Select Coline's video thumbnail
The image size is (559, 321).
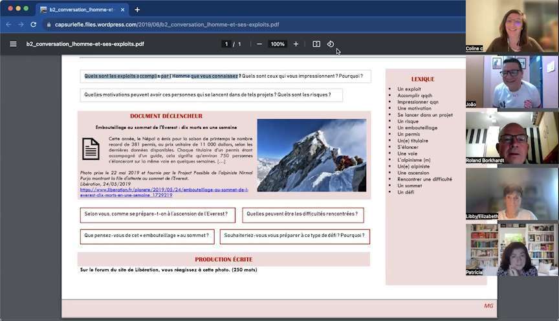[512, 27]
